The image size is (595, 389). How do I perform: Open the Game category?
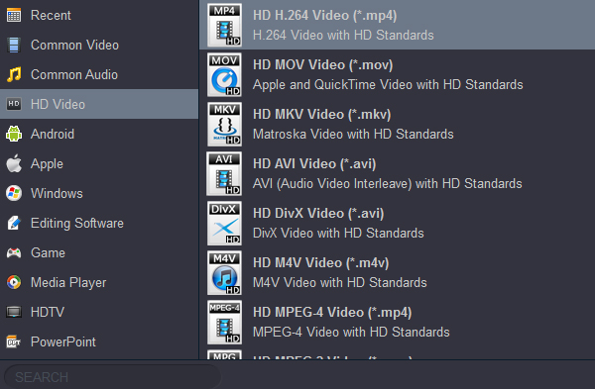99,252
